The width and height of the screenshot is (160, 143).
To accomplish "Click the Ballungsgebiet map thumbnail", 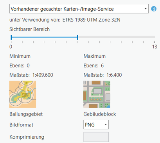I will [x=23, y=94].
